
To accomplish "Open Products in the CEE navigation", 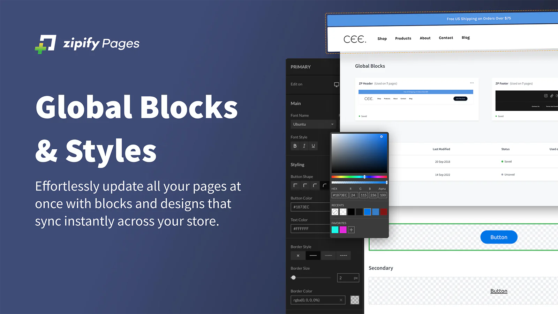I will (403, 38).
